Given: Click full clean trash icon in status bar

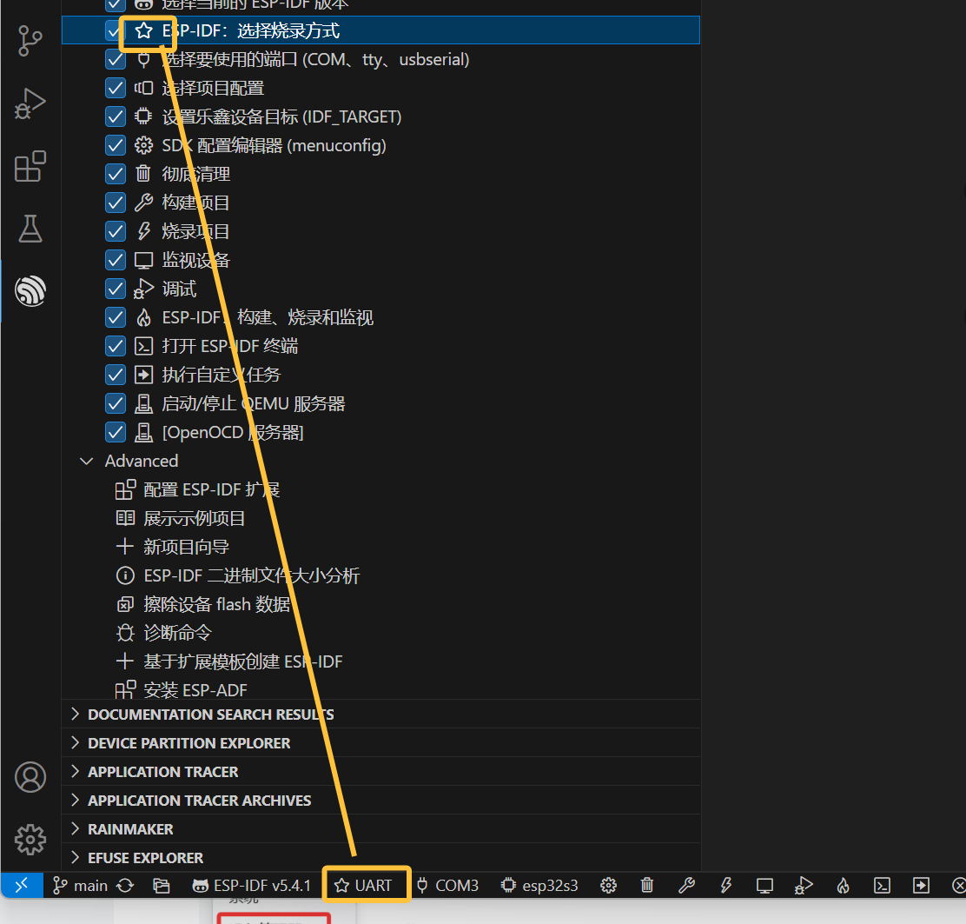Looking at the screenshot, I should (x=647, y=886).
